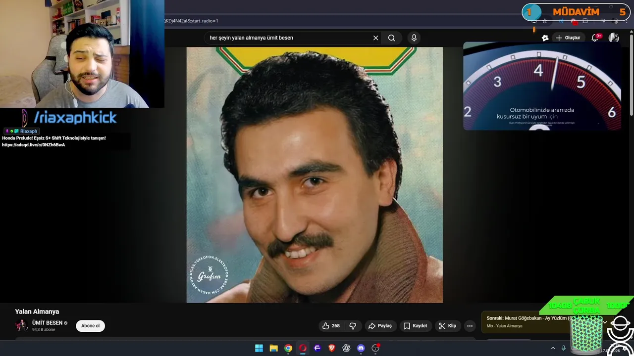Open Windows Start menu

pos(259,348)
